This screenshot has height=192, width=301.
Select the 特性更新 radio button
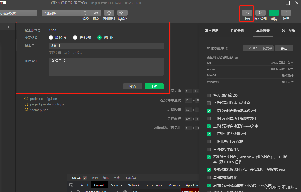pos(75,37)
